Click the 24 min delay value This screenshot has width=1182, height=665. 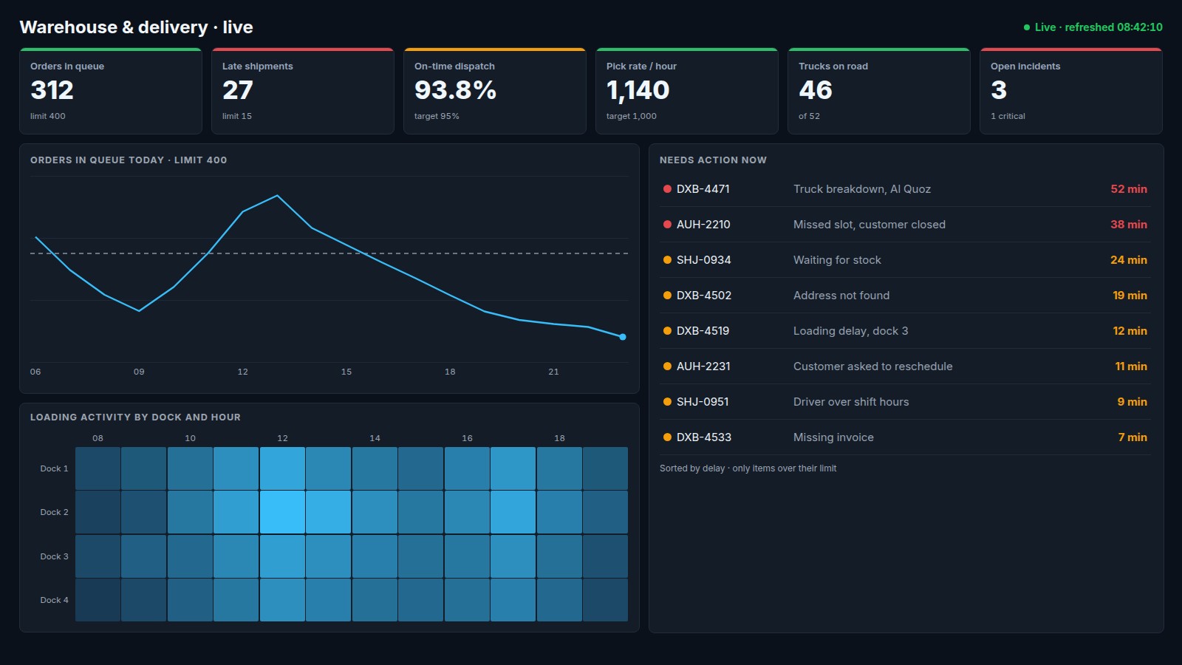point(1129,260)
